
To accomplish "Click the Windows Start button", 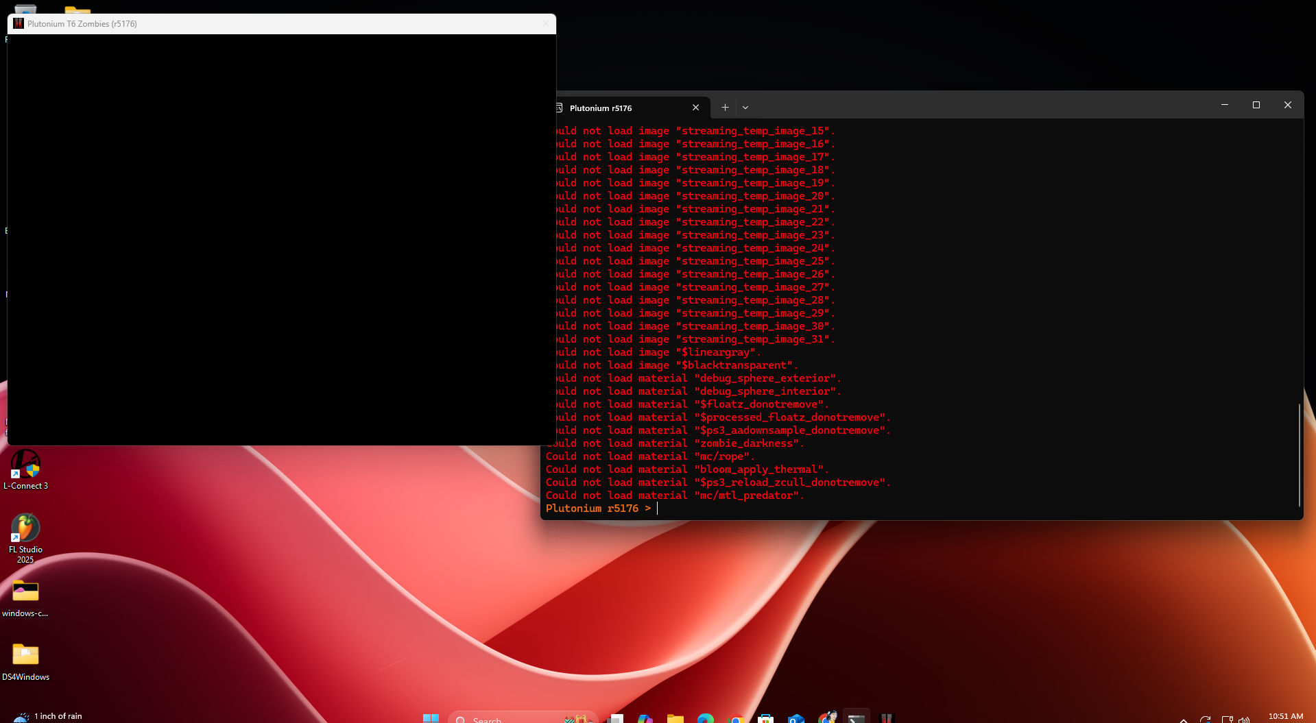I will [431, 718].
